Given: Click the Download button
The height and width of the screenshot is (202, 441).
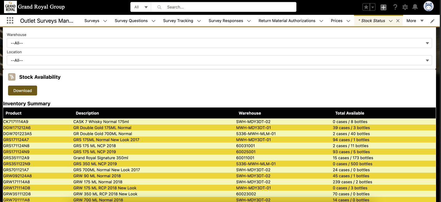Looking at the screenshot, I should (23, 90).
